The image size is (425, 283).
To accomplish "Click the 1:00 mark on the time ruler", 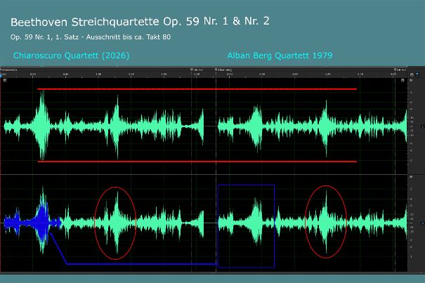I will pyautogui.click(x=98, y=74).
